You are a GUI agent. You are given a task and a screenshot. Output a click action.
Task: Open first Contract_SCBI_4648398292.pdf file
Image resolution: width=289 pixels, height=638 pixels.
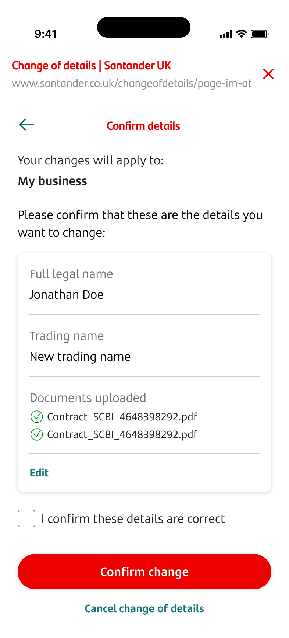click(x=122, y=417)
